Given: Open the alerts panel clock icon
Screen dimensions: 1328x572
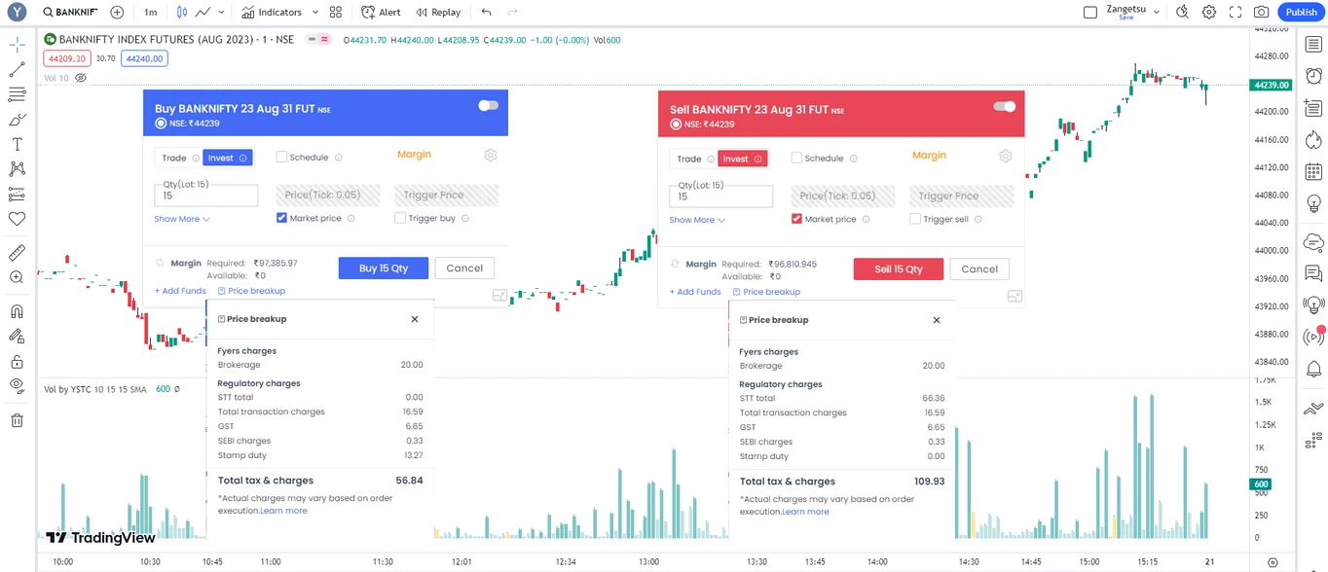Looking at the screenshot, I should coord(1313,75).
